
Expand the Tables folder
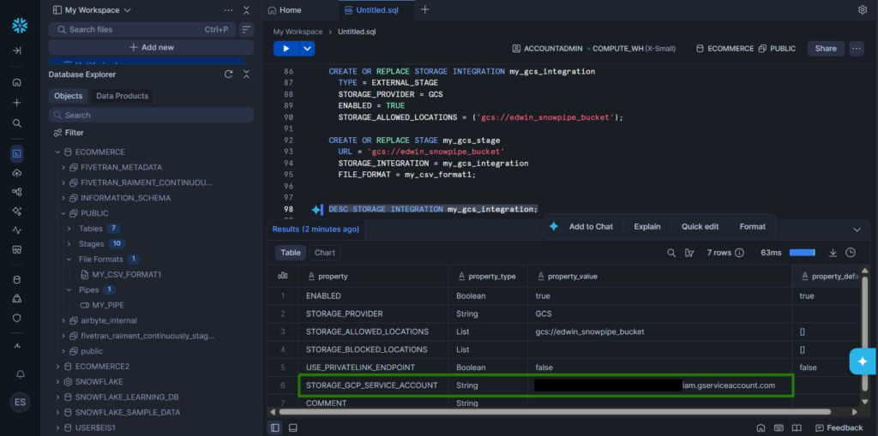69,229
